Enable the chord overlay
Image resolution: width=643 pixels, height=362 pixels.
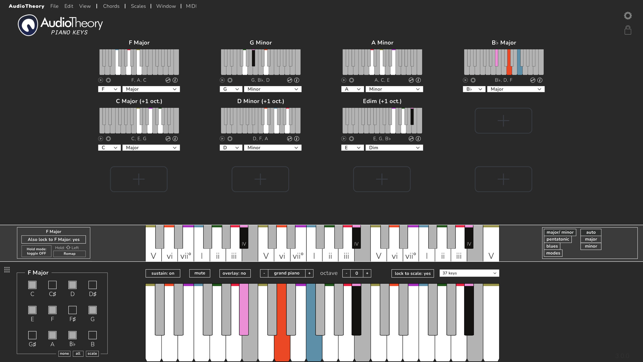(235, 273)
